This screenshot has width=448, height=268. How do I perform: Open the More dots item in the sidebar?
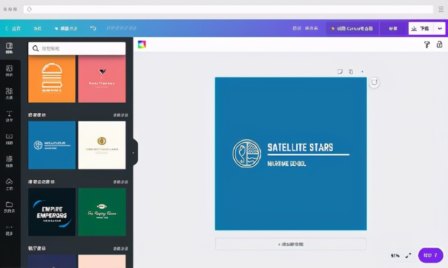9,230
